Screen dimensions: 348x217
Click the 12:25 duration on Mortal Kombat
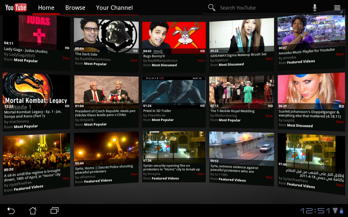click(x=9, y=107)
